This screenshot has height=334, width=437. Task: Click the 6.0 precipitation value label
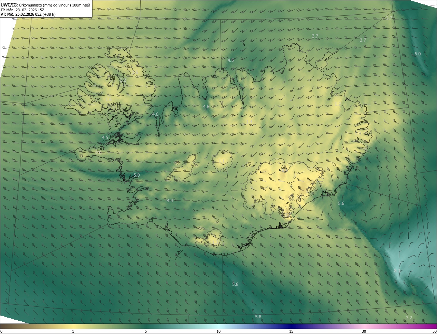[418, 54]
